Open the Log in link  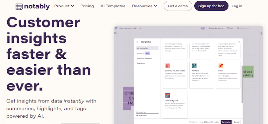point(237,6)
